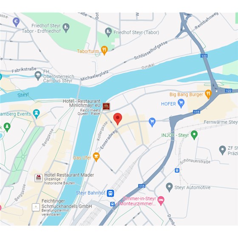Open the Steyr Bahnhof train station icon
Viewport: 238px width, 238px height.
pos(110,193)
